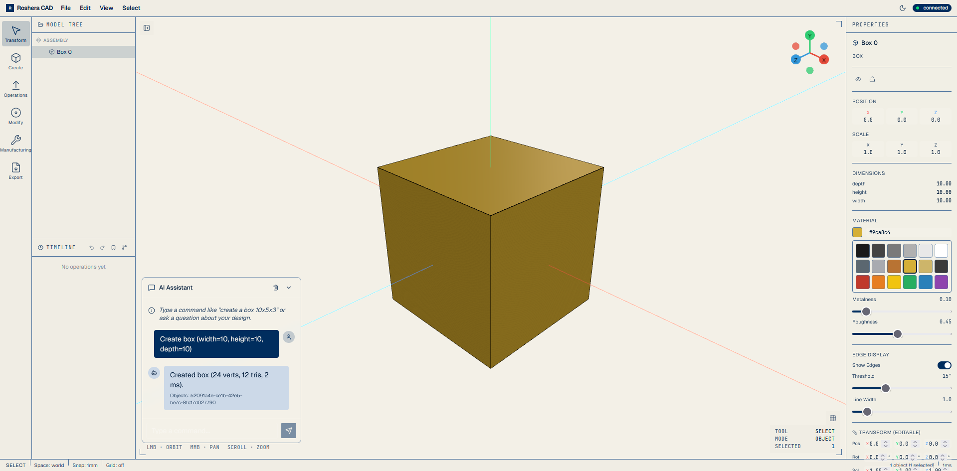Undo using the Timeline undo arrow
Screen dimensions: 957x471
tap(91, 247)
